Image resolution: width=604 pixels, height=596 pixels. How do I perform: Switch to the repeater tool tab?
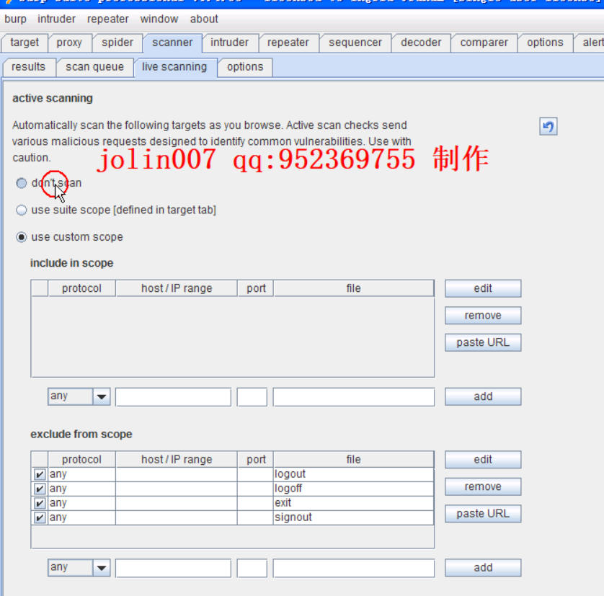[x=288, y=43]
